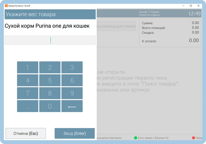Click the 'Есть связь с Бизнес.Ру' status text

click(x=153, y=138)
